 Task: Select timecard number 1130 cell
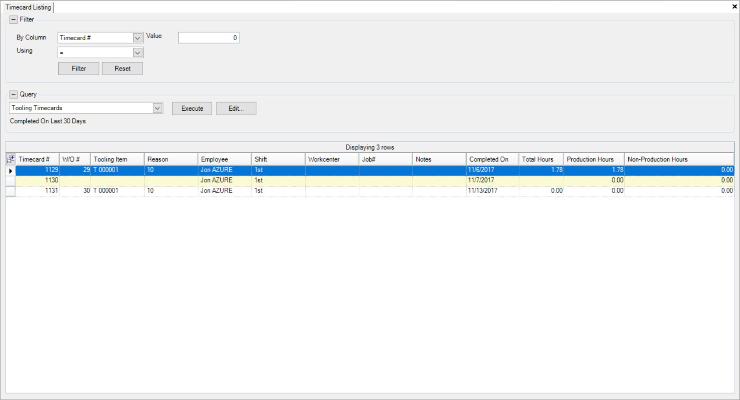(x=37, y=180)
